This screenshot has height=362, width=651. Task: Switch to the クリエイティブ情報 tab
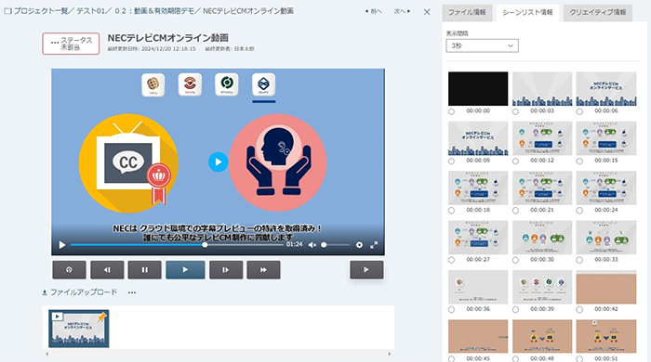coord(597,12)
